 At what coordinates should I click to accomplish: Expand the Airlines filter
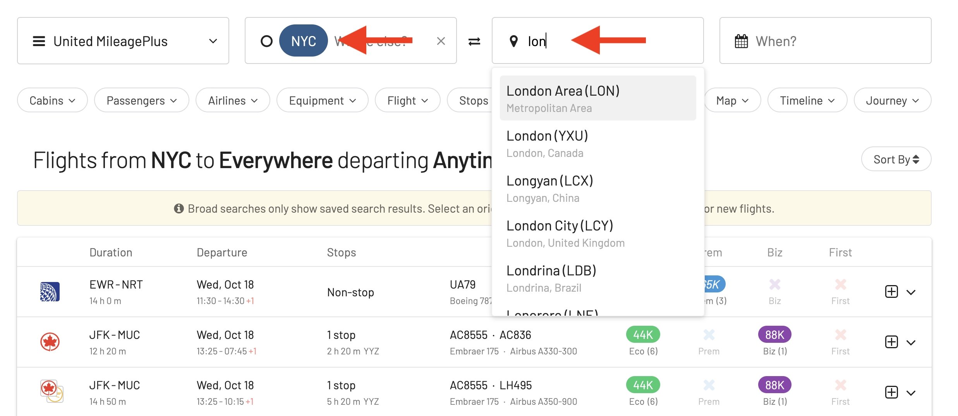click(x=233, y=100)
